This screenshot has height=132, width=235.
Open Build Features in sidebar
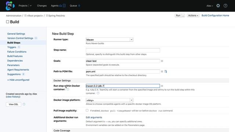click(15, 56)
